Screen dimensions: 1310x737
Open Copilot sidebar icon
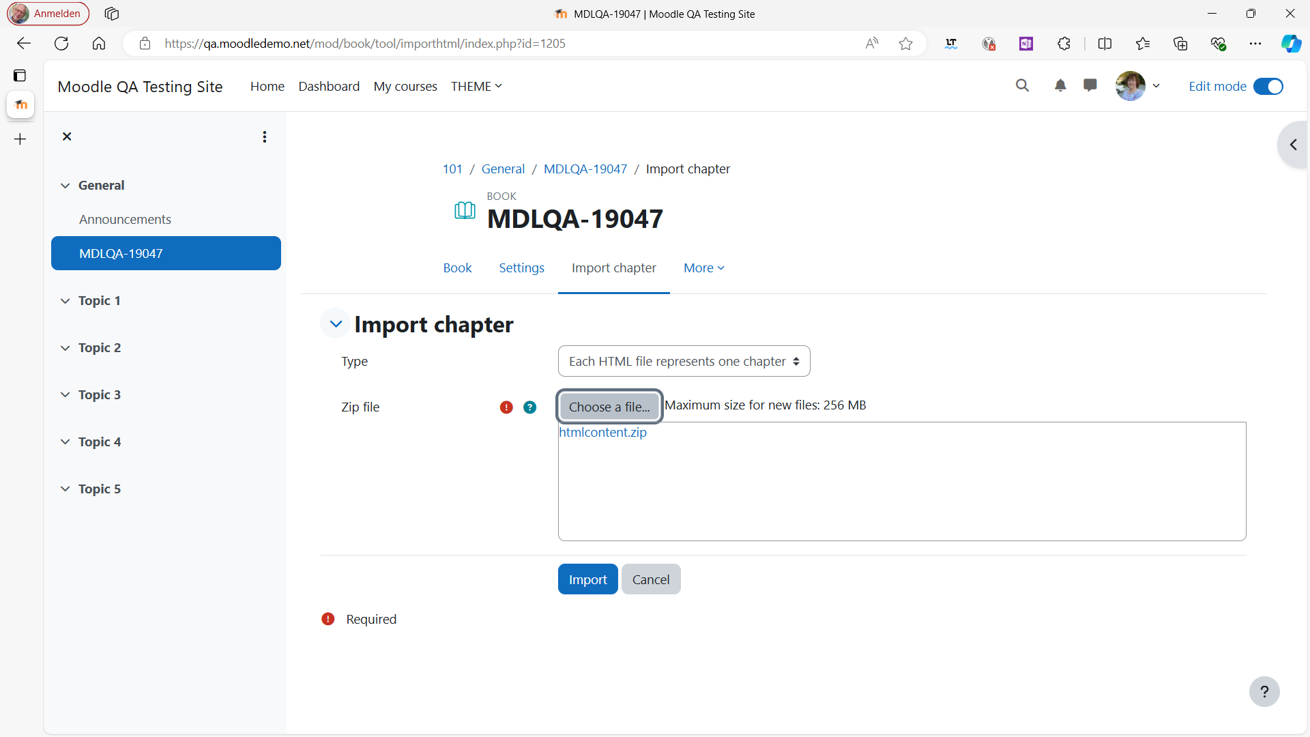coord(1291,44)
